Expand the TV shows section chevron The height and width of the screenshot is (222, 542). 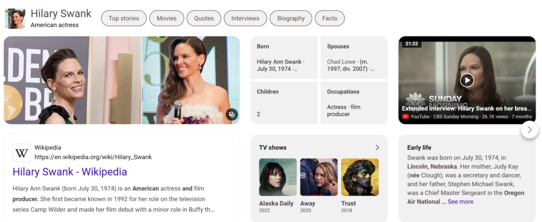point(377,147)
